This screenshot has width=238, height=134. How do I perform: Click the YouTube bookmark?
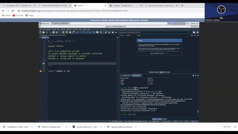pos(18,16)
